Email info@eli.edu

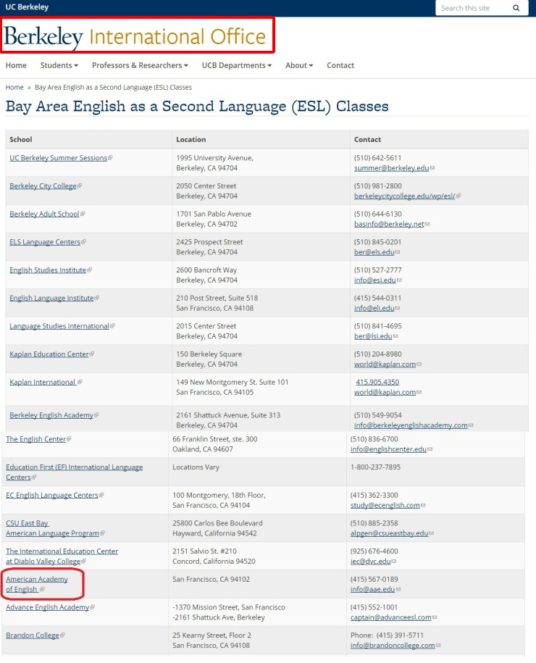point(374,308)
